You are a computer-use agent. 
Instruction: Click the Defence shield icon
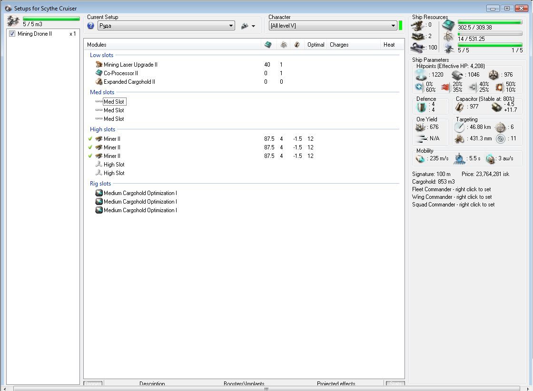421,108
